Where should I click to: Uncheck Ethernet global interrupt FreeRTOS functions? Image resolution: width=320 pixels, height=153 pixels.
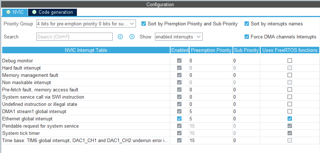click(290, 119)
